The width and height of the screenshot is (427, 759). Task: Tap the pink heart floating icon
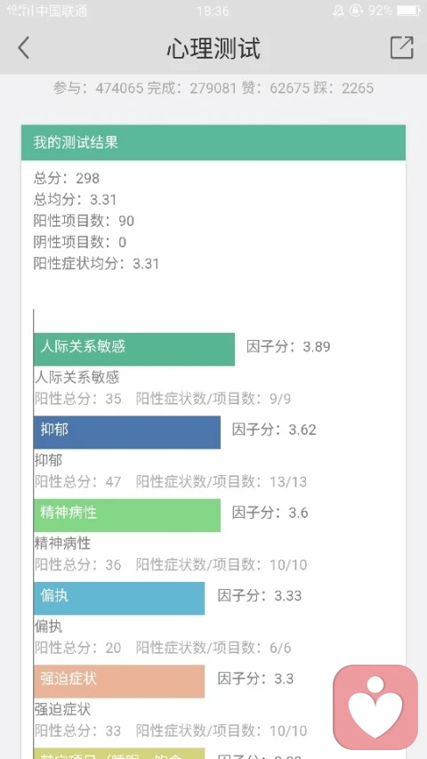click(375, 707)
